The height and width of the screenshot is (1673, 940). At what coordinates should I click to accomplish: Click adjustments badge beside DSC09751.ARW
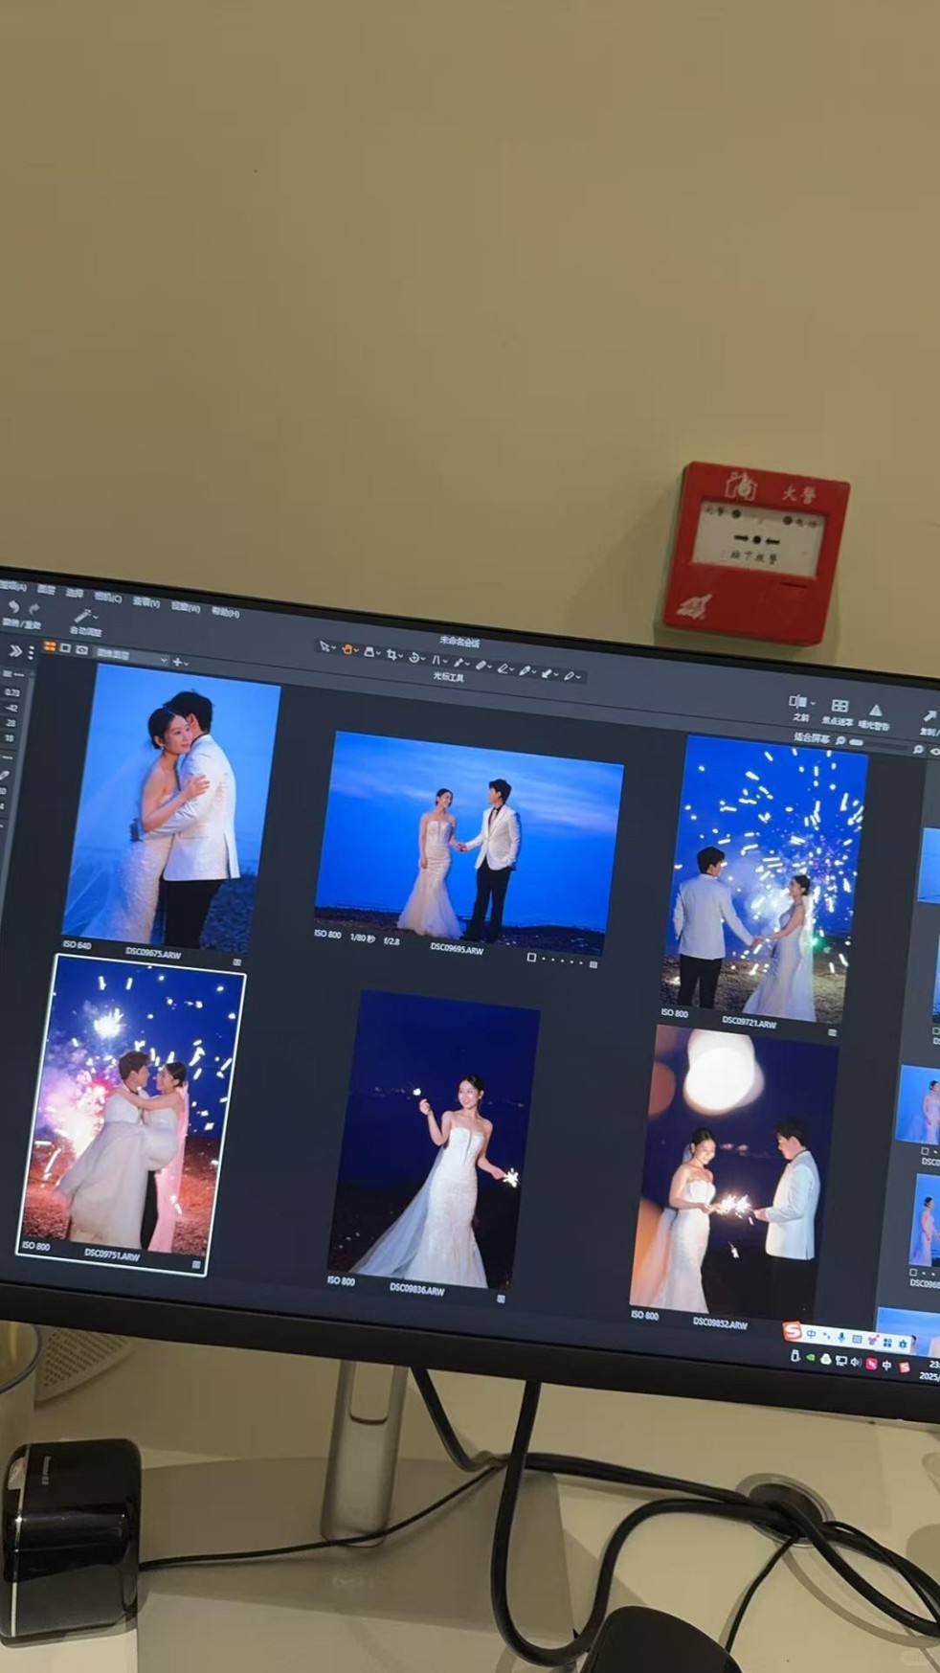click(x=196, y=1265)
